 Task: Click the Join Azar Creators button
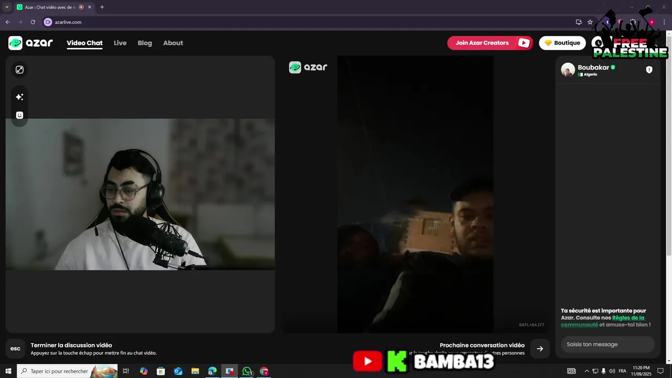490,43
